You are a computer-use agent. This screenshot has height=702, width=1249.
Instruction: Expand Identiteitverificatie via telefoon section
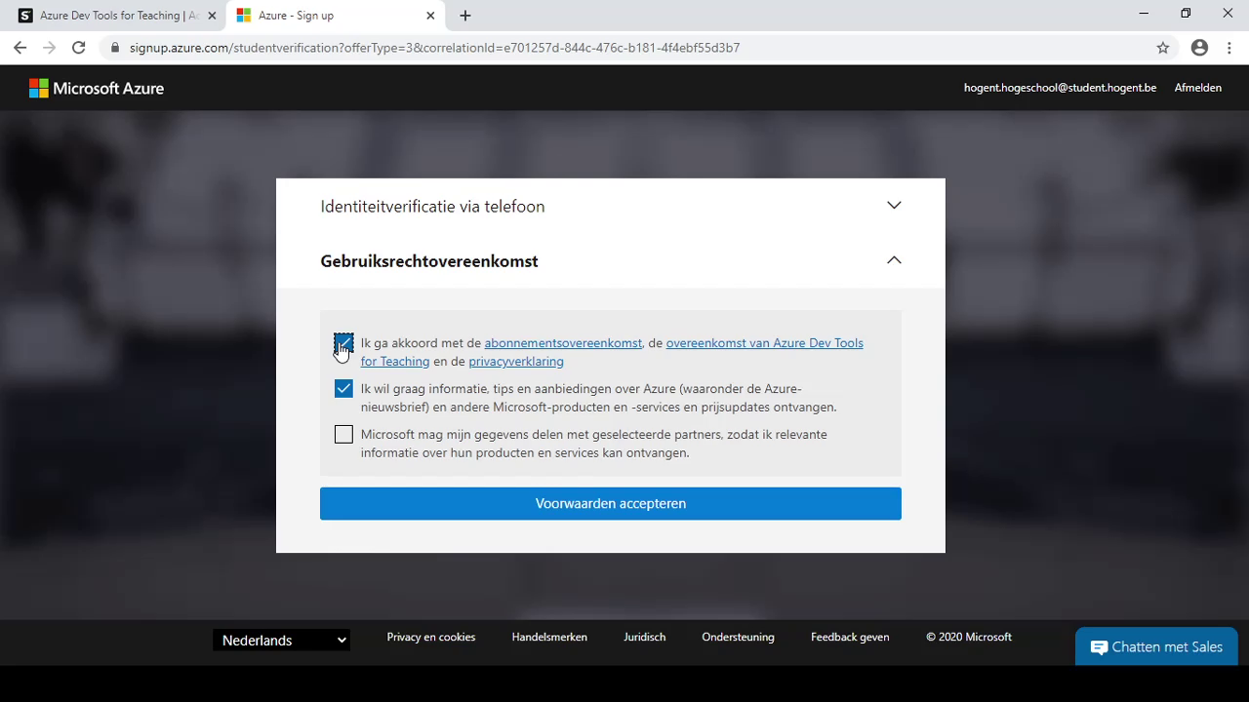click(x=611, y=206)
